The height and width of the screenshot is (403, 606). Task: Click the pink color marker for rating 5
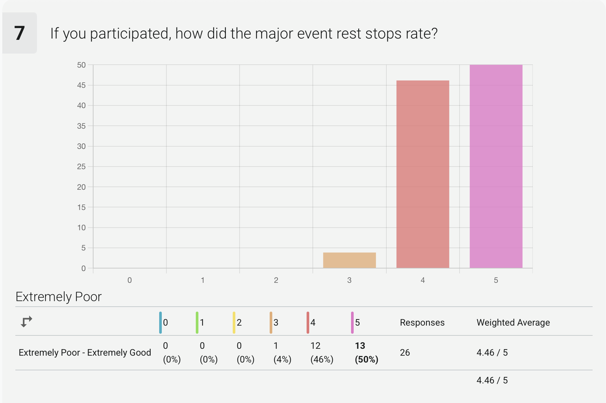click(352, 323)
